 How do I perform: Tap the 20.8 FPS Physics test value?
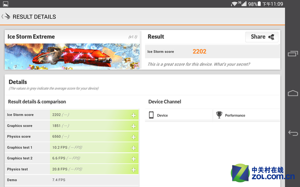(x=60, y=169)
